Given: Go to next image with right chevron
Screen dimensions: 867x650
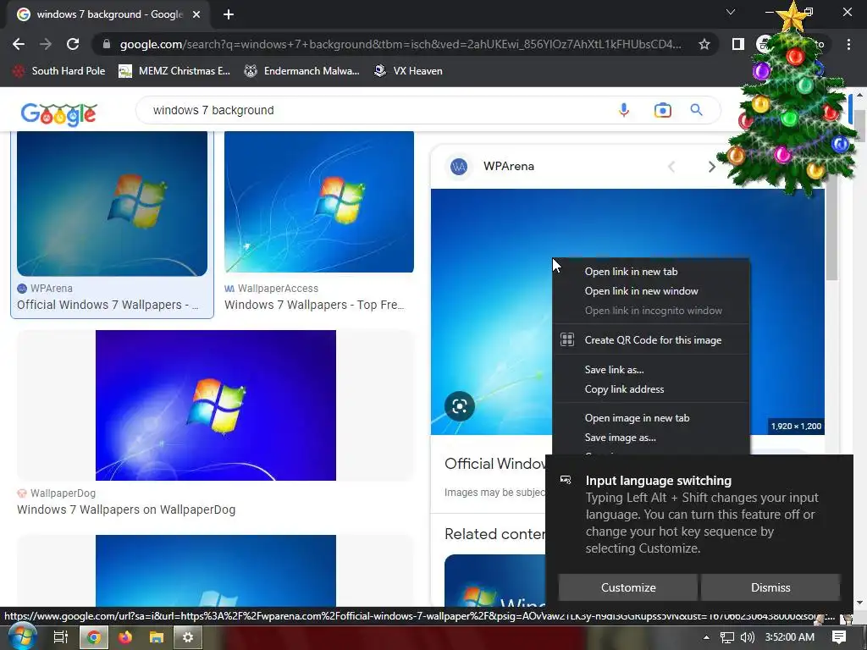Looking at the screenshot, I should [x=711, y=167].
